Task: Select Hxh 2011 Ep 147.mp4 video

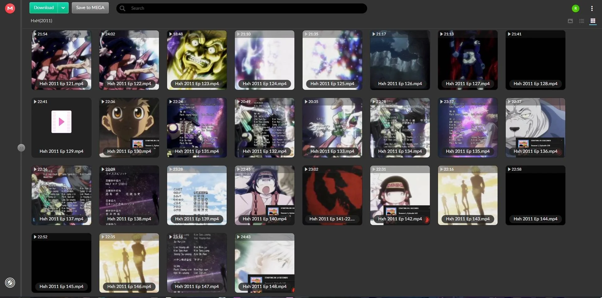Action: click(197, 263)
